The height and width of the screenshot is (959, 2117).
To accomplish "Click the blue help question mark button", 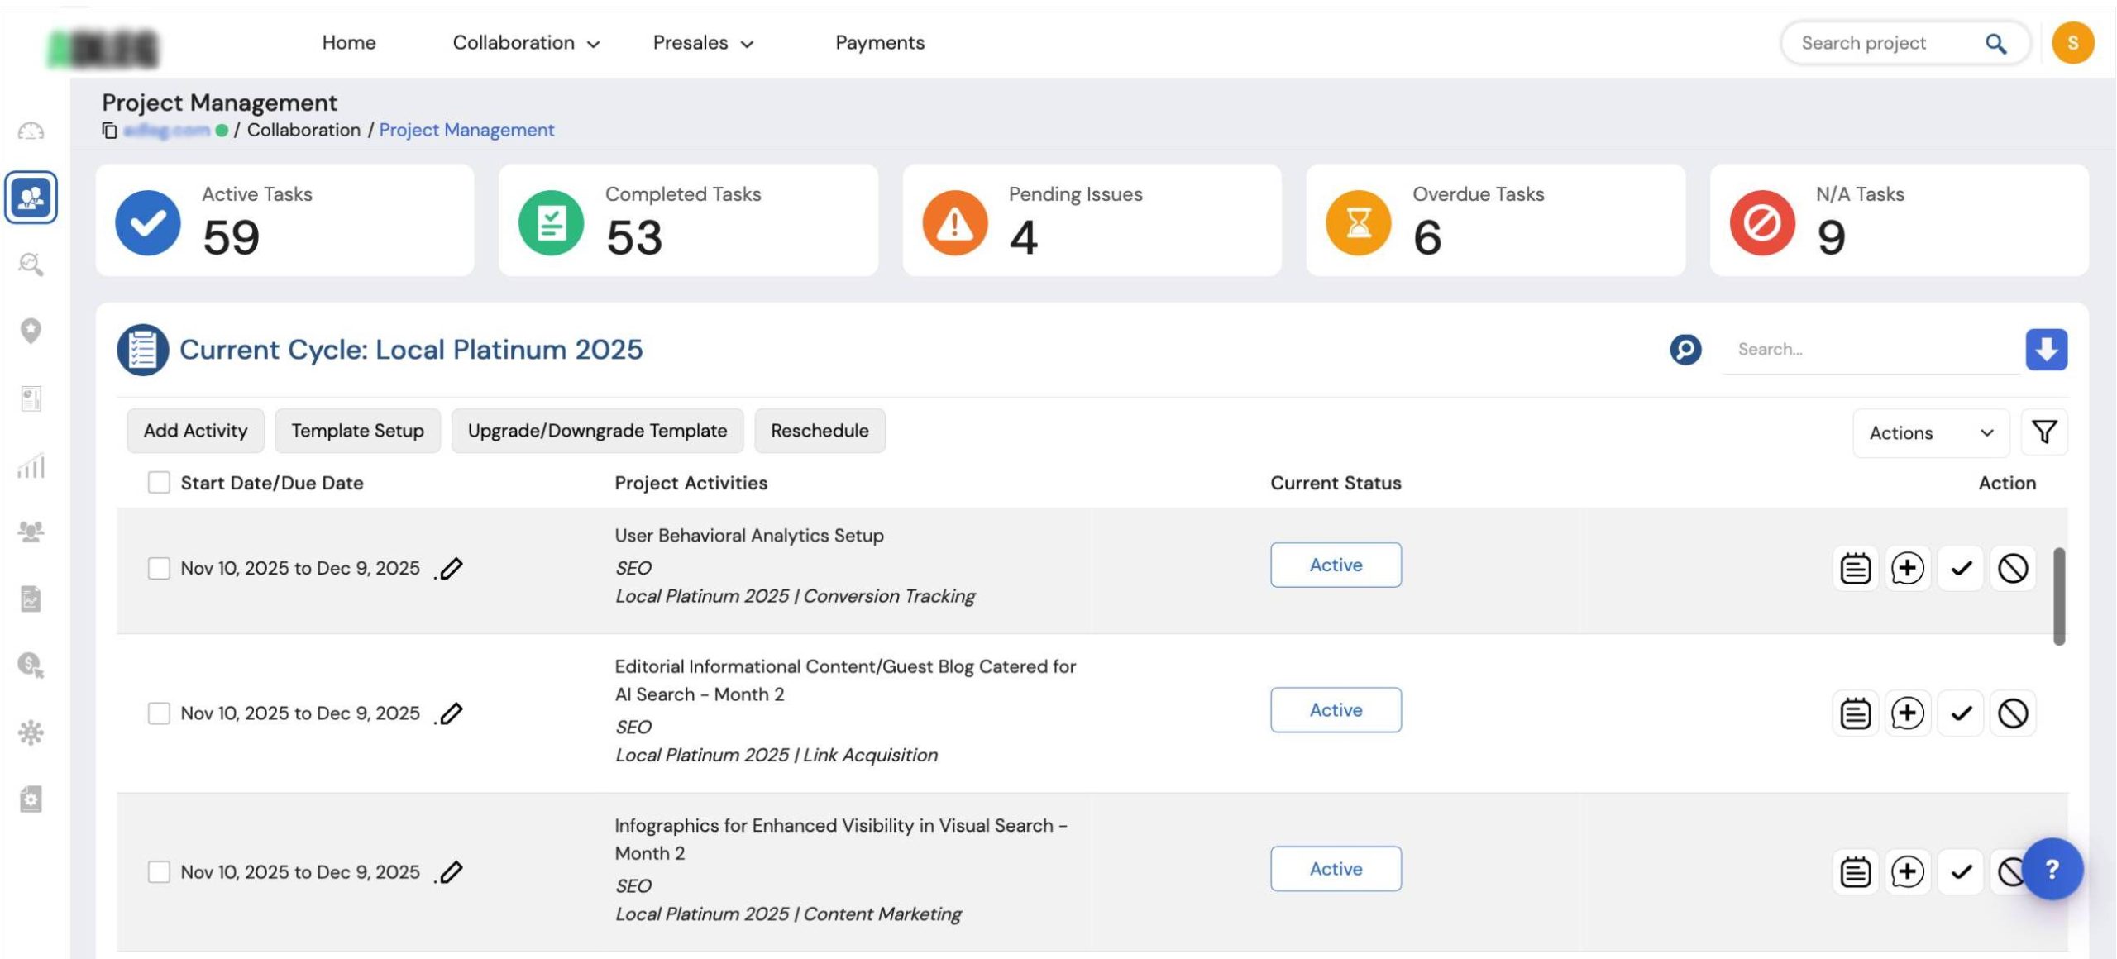I will click(2052, 869).
